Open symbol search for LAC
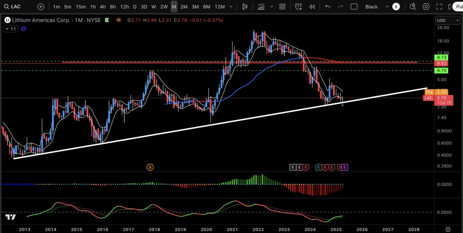This screenshot has height=233, width=463. 13,7
